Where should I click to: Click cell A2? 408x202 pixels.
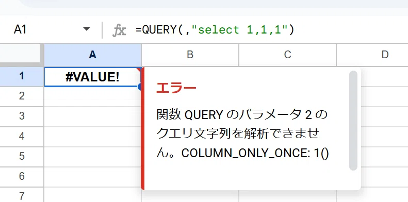pos(93,96)
